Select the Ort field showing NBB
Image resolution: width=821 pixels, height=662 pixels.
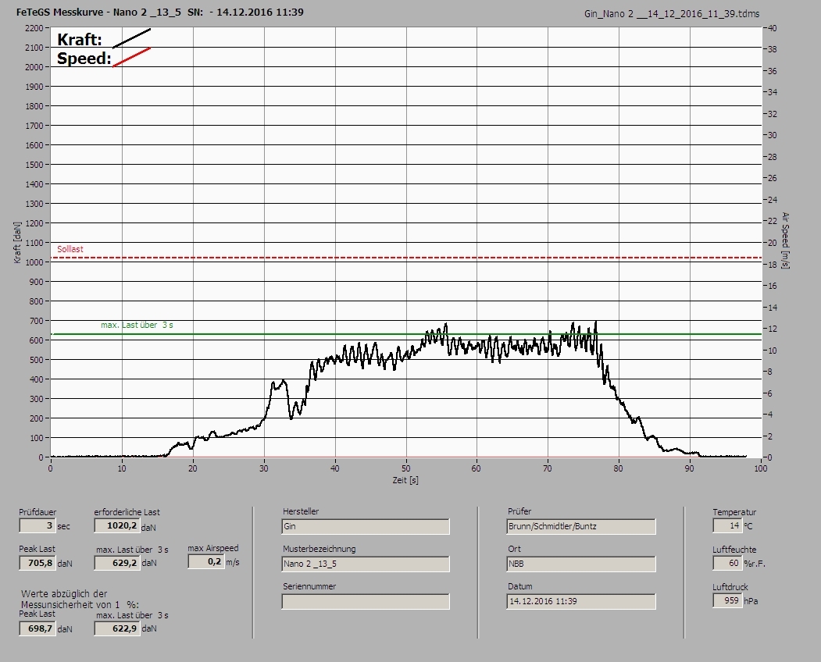pyautogui.click(x=581, y=564)
